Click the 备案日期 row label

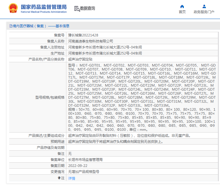[x=57, y=166]
